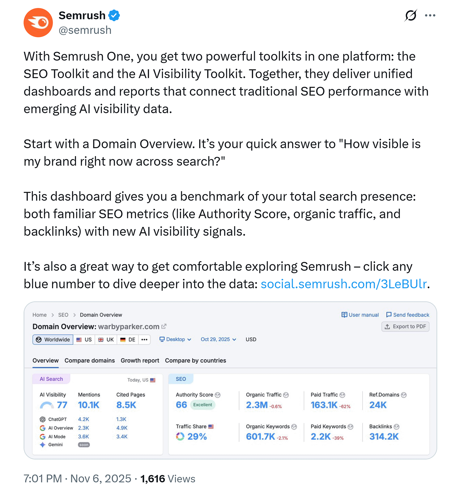The width and height of the screenshot is (464, 494).
Task: Select the Gemini icon
Action: (42, 445)
